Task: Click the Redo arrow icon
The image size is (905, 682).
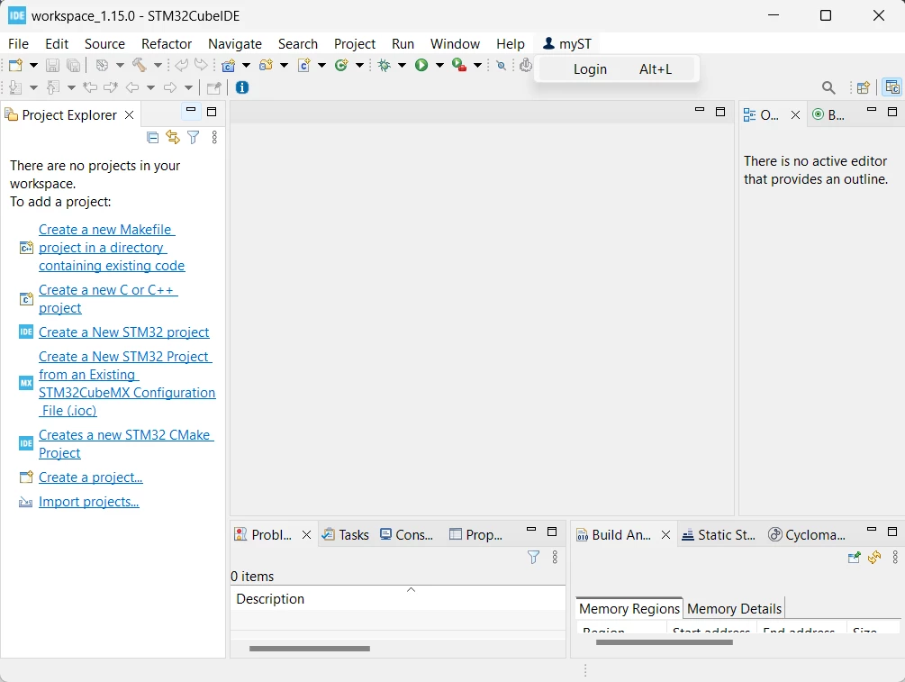Action: pyautogui.click(x=201, y=65)
